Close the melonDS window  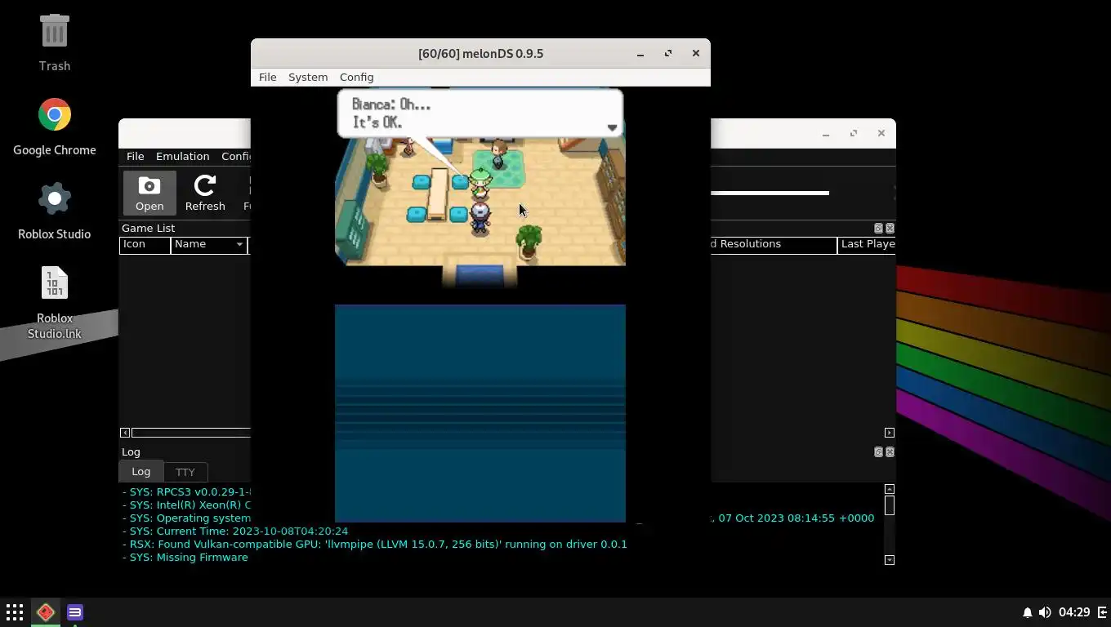[x=696, y=53]
